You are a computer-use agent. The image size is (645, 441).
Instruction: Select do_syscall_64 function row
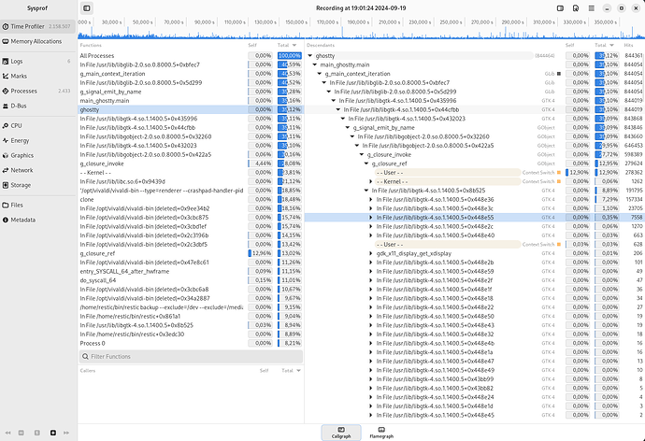(x=191, y=280)
